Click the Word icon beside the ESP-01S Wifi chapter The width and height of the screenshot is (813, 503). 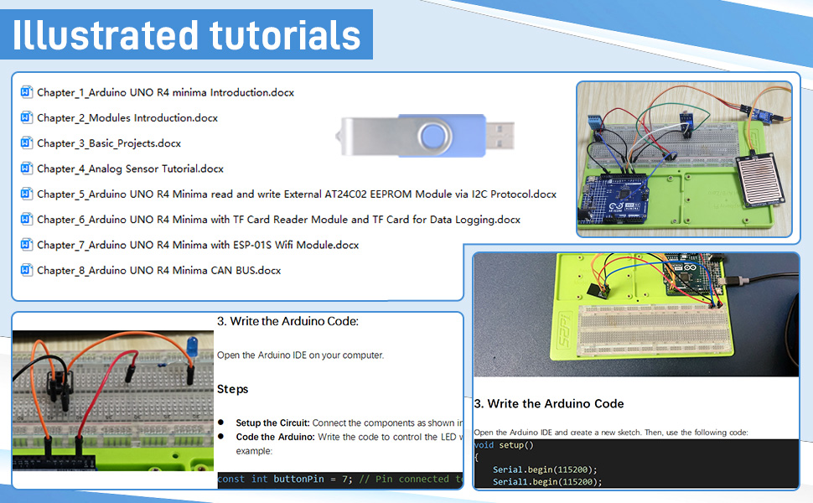(26, 245)
